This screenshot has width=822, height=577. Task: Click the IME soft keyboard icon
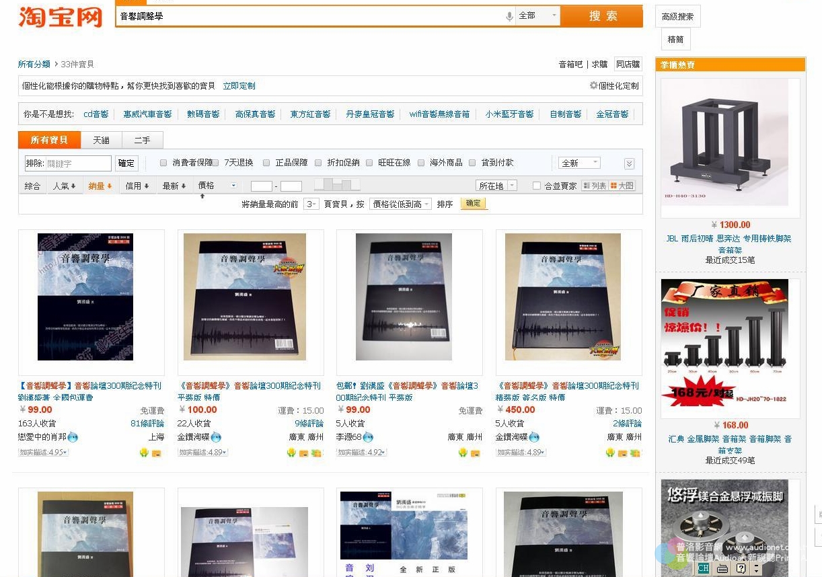click(722, 569)
